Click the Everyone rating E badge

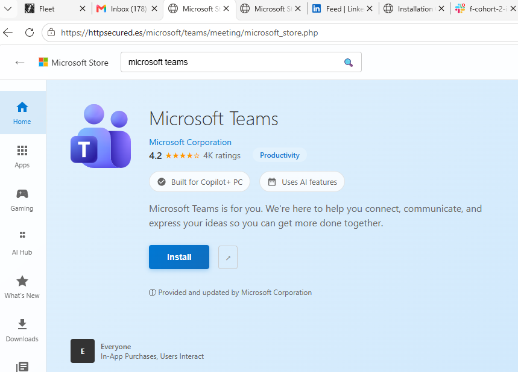(83, 351)
